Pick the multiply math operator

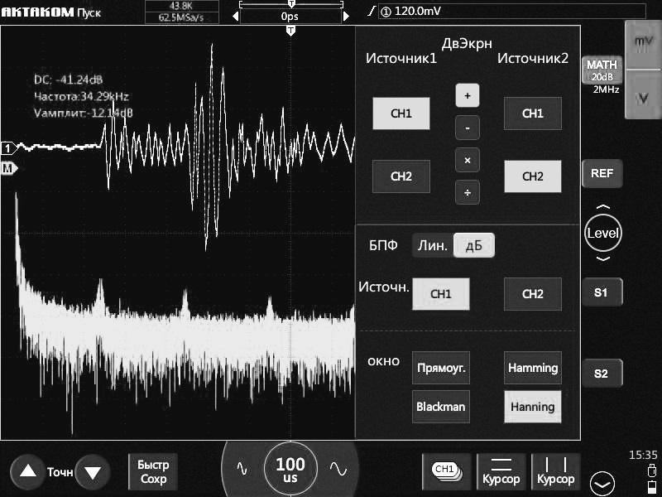point(467,160)
